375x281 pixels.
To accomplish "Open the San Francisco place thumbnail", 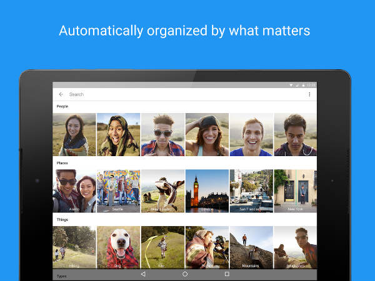I will [x=251, y=191].
